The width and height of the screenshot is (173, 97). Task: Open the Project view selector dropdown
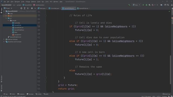[8, 8]
